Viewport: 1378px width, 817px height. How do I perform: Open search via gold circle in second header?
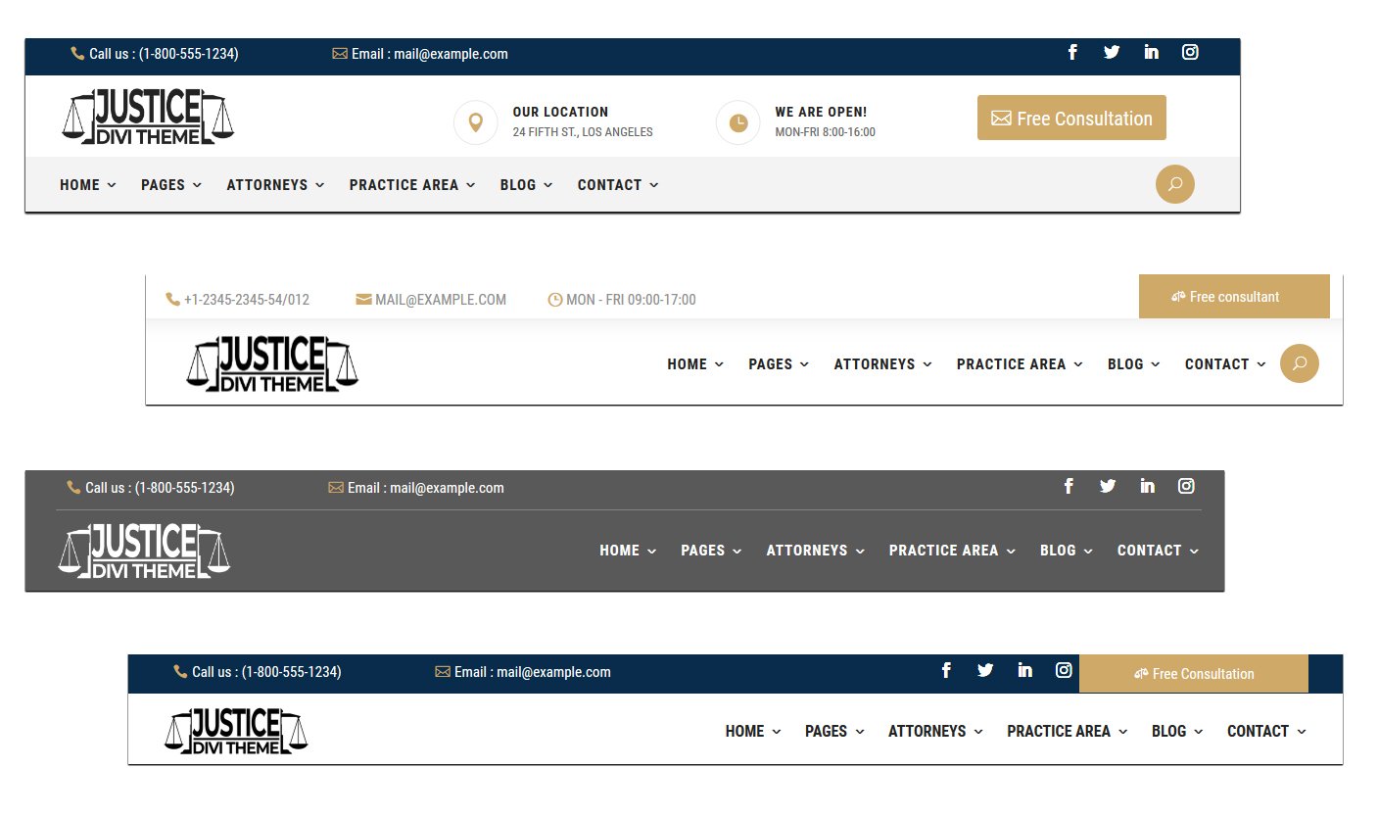click(x=1300, y=363)
